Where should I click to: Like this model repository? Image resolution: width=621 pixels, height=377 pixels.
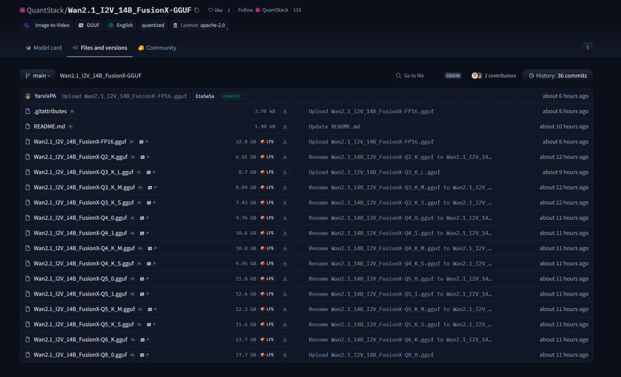coord(216,10)
